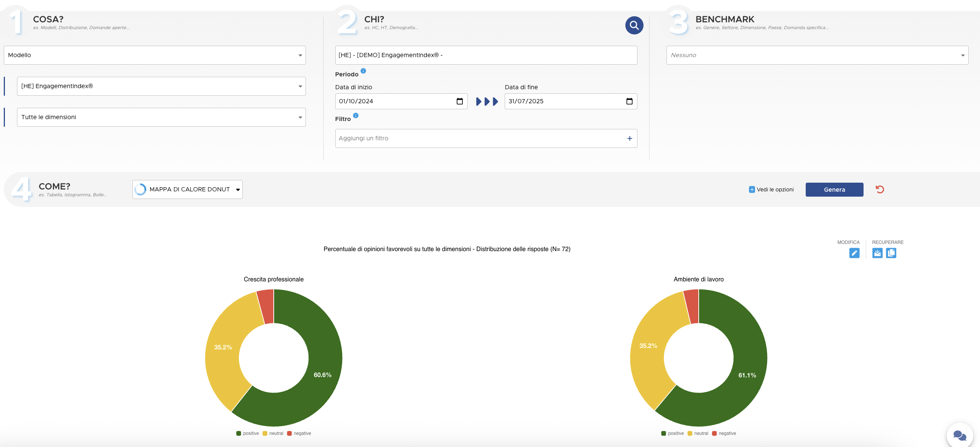Image resolution: width=980 pixels, height=447 pixels.
Task: Click the download chart icon
Action: (877, 253)
